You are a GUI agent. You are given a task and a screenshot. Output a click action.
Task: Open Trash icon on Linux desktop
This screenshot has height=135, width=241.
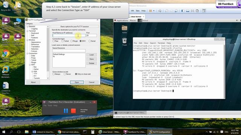tap(125, 42)
